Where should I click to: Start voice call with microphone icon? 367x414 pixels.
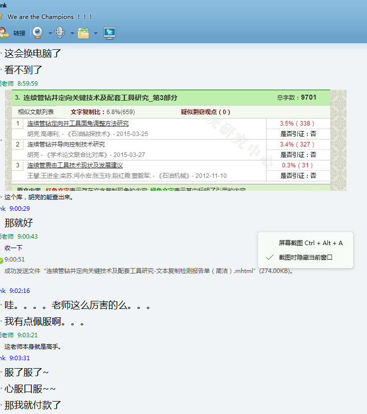(x=60, y=33)
